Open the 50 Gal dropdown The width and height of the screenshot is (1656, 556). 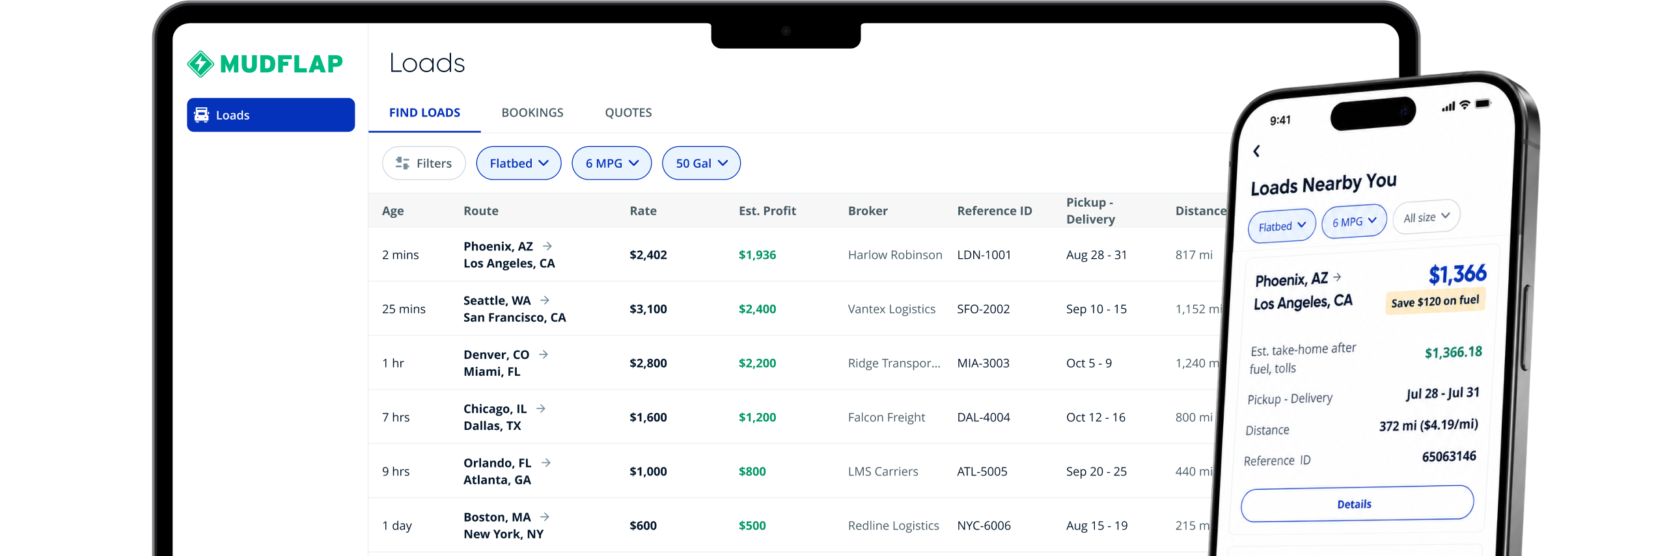(x=701, y=163)
